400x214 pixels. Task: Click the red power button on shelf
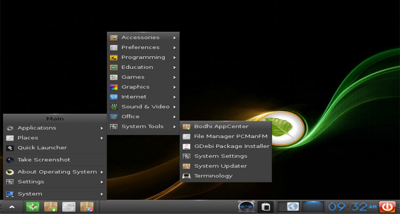tap(387, 207)
